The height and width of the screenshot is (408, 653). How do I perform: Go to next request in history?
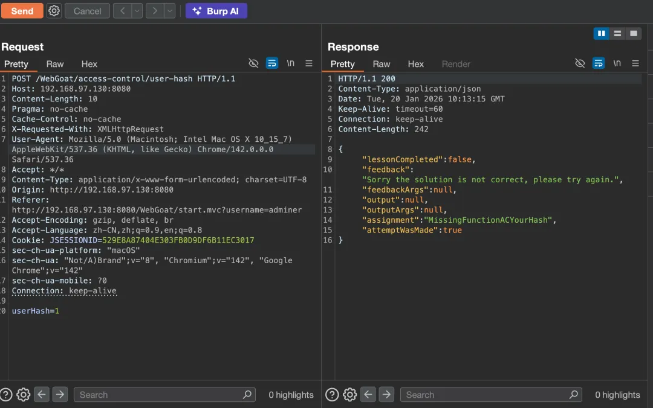pos(155,11)
